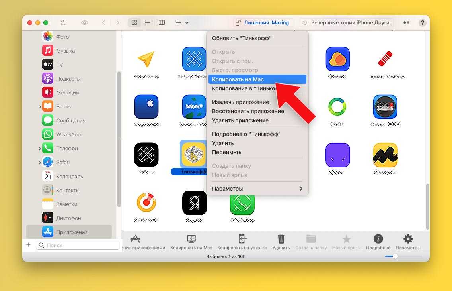Click the icon size slider
This screenshot has height=291, width=452.
(x=395, y=256)
